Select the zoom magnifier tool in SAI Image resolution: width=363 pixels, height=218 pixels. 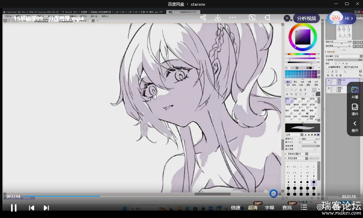tap(291, 94)
